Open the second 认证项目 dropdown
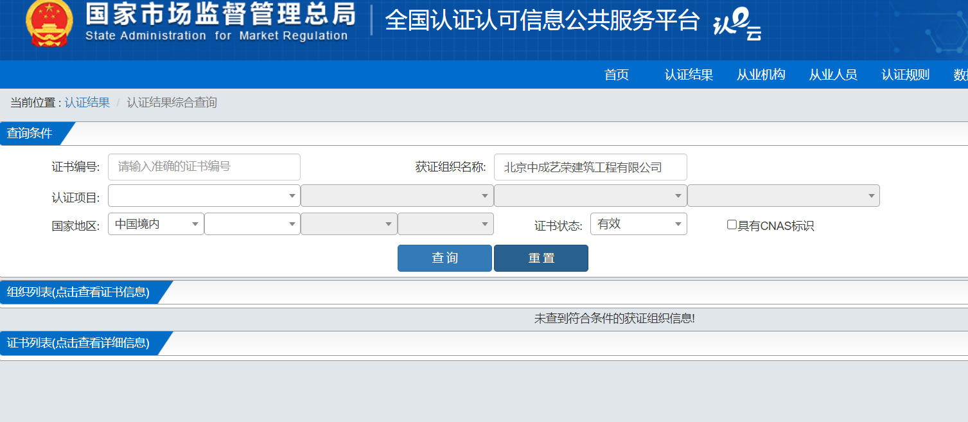This screenshot has width=968, height=422. [x=397, y=196]
